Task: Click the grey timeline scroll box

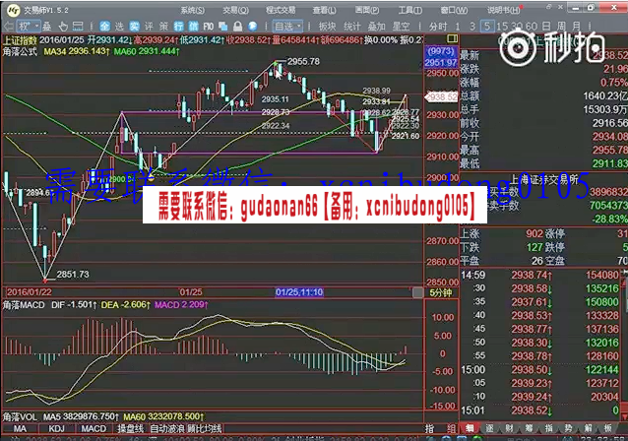Action: [417, 292]
